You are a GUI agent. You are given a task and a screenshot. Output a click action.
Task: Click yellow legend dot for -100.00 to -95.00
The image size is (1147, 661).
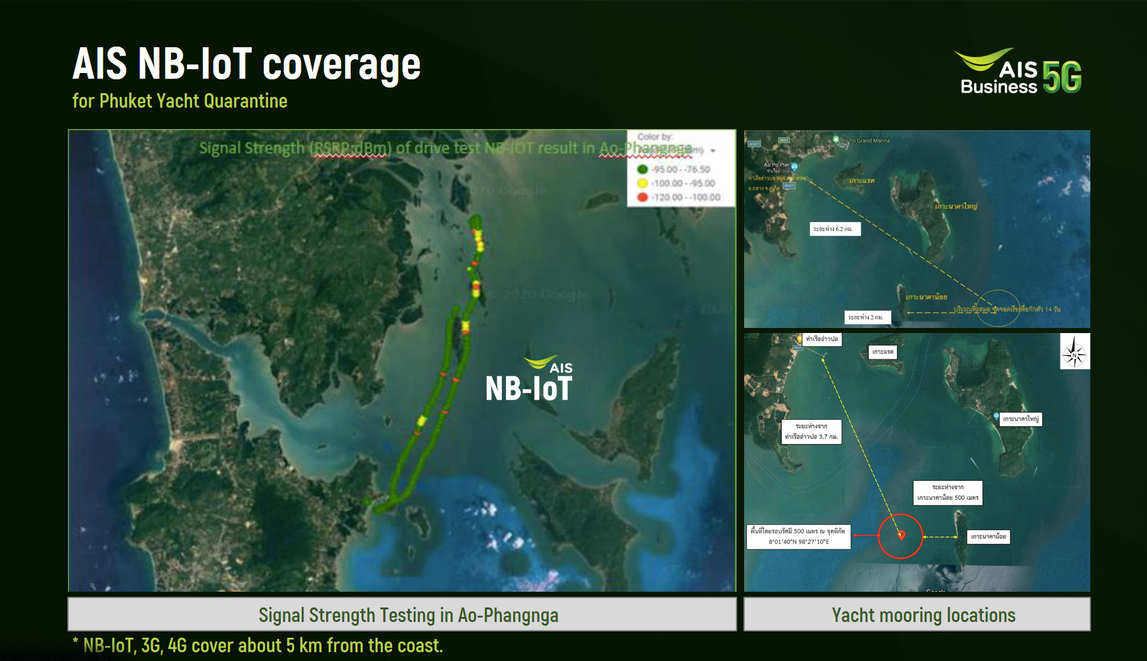pos(642,183)
